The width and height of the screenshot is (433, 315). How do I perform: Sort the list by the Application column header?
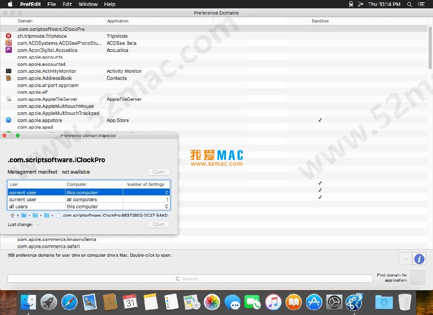[x=159, y=21]
